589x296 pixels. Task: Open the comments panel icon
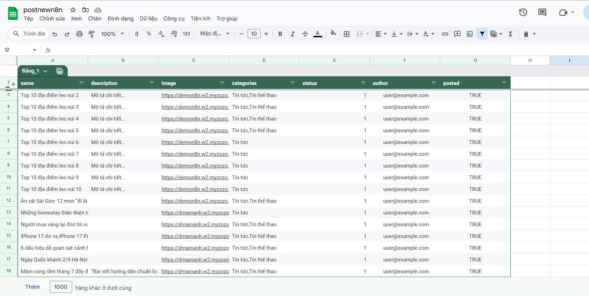542,12
